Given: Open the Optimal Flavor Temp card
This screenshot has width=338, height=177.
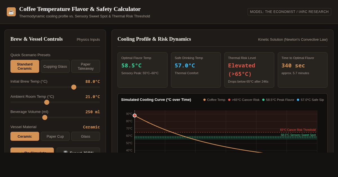Looking at the screenshot, I should tap(143, 70).
